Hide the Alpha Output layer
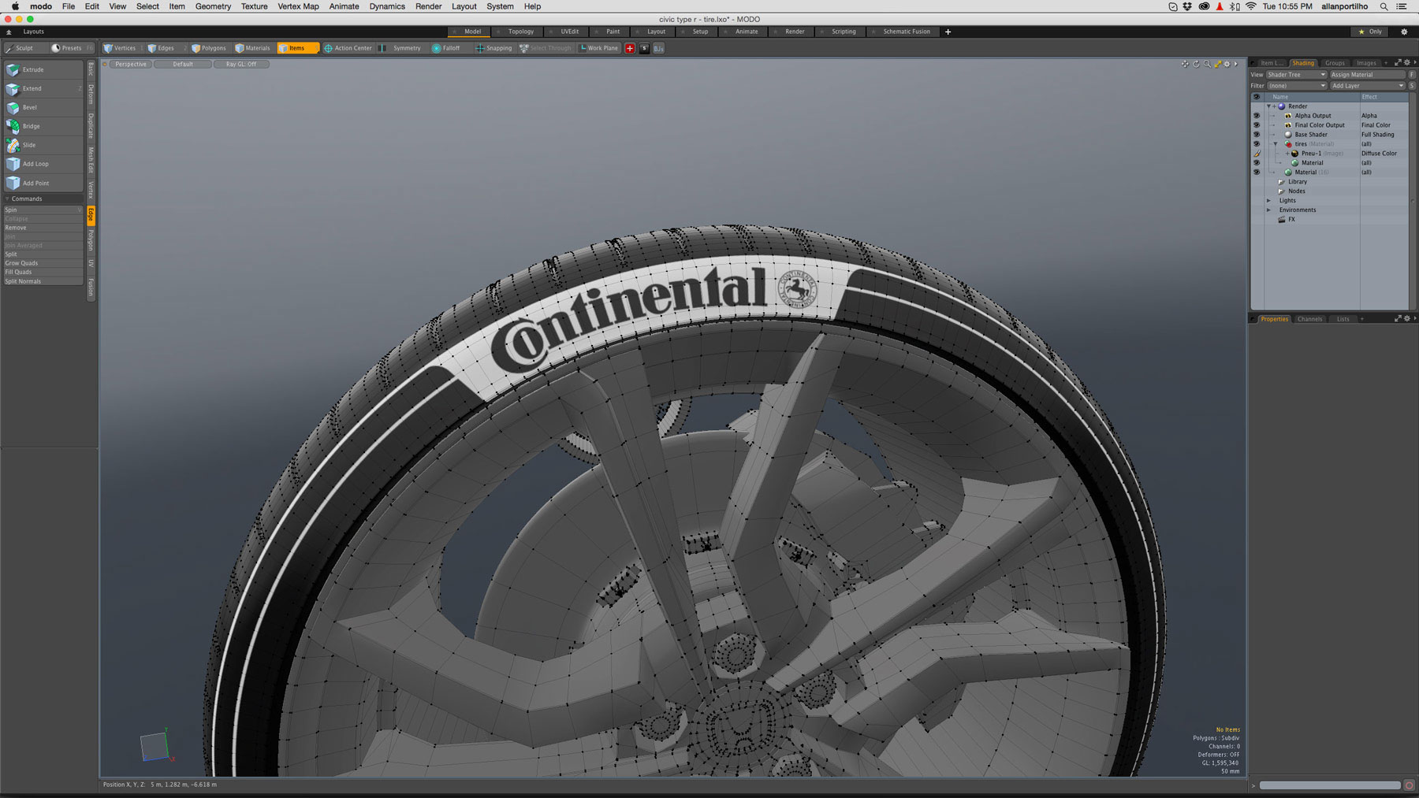The height and width of the screenshot is (798, 1419). coord(1257,115)
